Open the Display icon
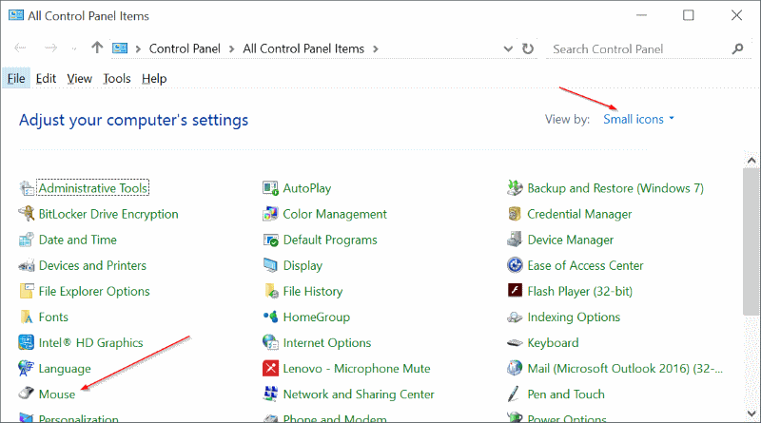761x423 pixels. point(270,265)
